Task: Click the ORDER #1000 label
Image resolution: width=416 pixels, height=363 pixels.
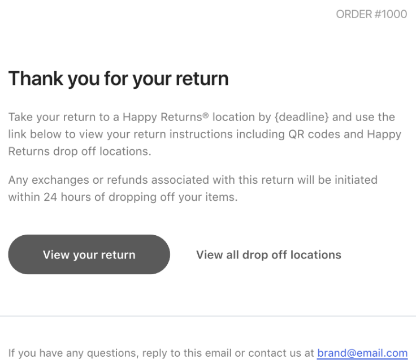Action: pos(371,14)
